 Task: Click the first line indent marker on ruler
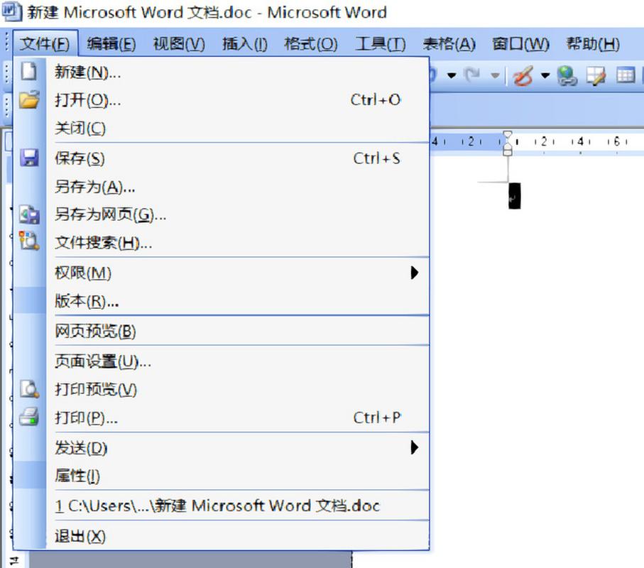508,135
